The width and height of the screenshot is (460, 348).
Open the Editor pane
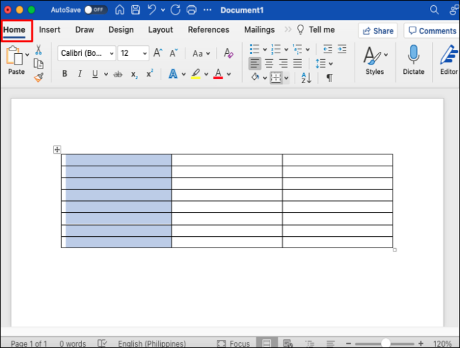[x=449, y=60]
